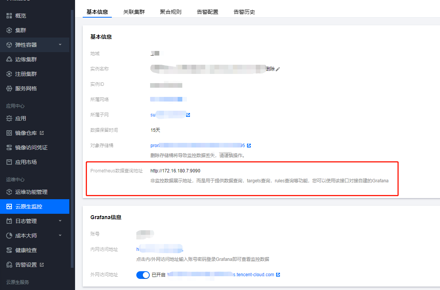Open the 告警配置 tab

(x=208, y=12)
